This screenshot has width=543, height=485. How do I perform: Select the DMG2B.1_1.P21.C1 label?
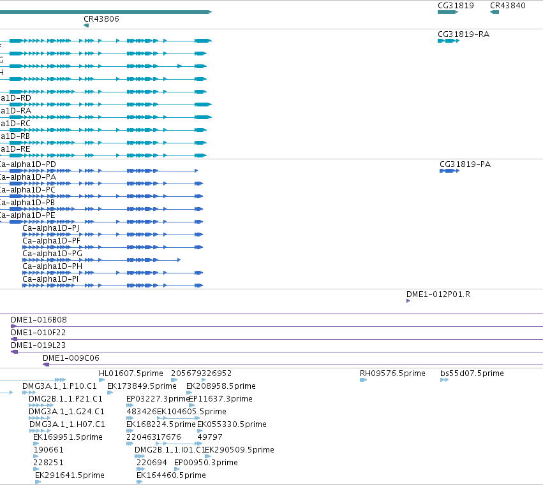pyautogui.click(x=66, y=399)
